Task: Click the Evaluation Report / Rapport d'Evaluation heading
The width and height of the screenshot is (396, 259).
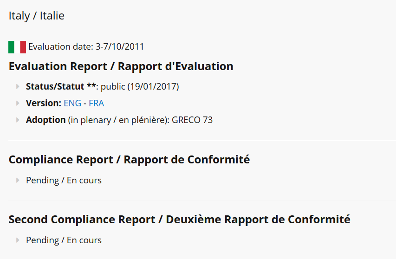Action: [x=121, y=66]
